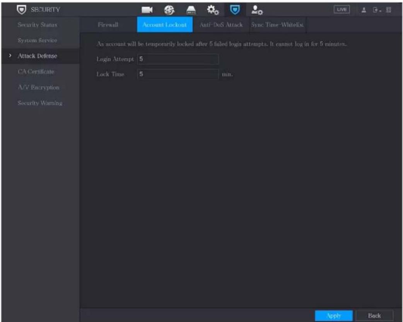Image resolution: width=403 pixels, height=322 pixels.
Task: Open the Network globe icon
Action: click(x=169, y=10)
